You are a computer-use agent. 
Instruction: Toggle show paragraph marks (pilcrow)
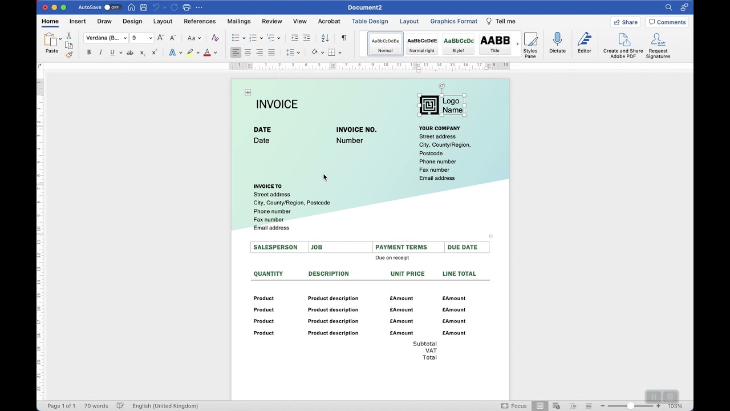click(x=343, y=38)
